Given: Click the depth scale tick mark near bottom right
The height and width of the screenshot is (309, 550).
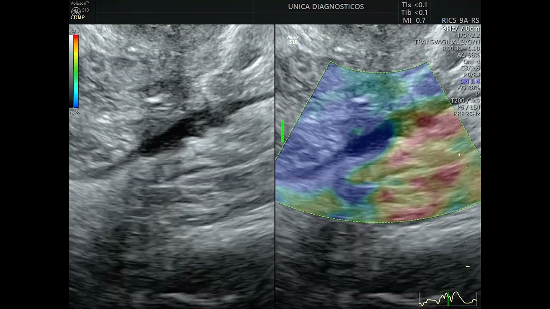Looking at the screenshot, I should (467, 267).
